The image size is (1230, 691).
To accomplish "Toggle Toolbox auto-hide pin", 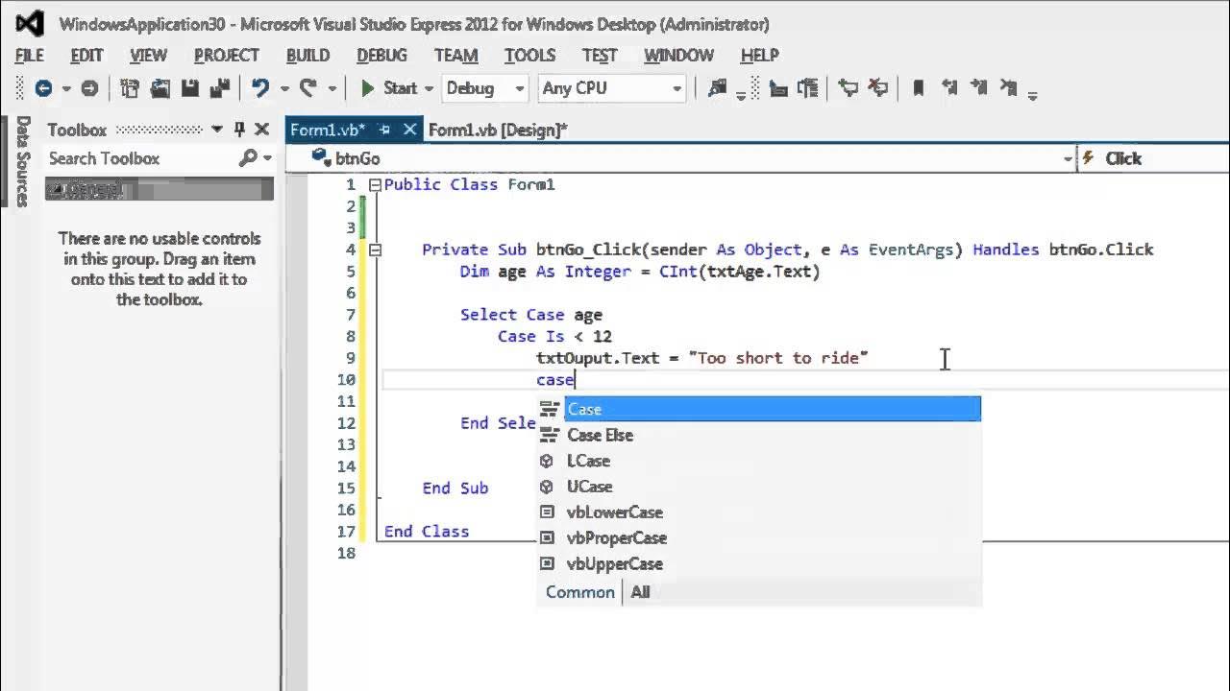I will (239, 130).
